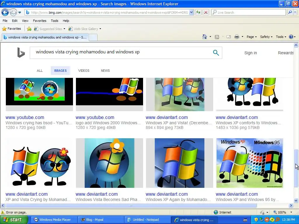The width and height of the screenshot is (299, 224).
Task: Open the View menu
Action: pos(25,21)
